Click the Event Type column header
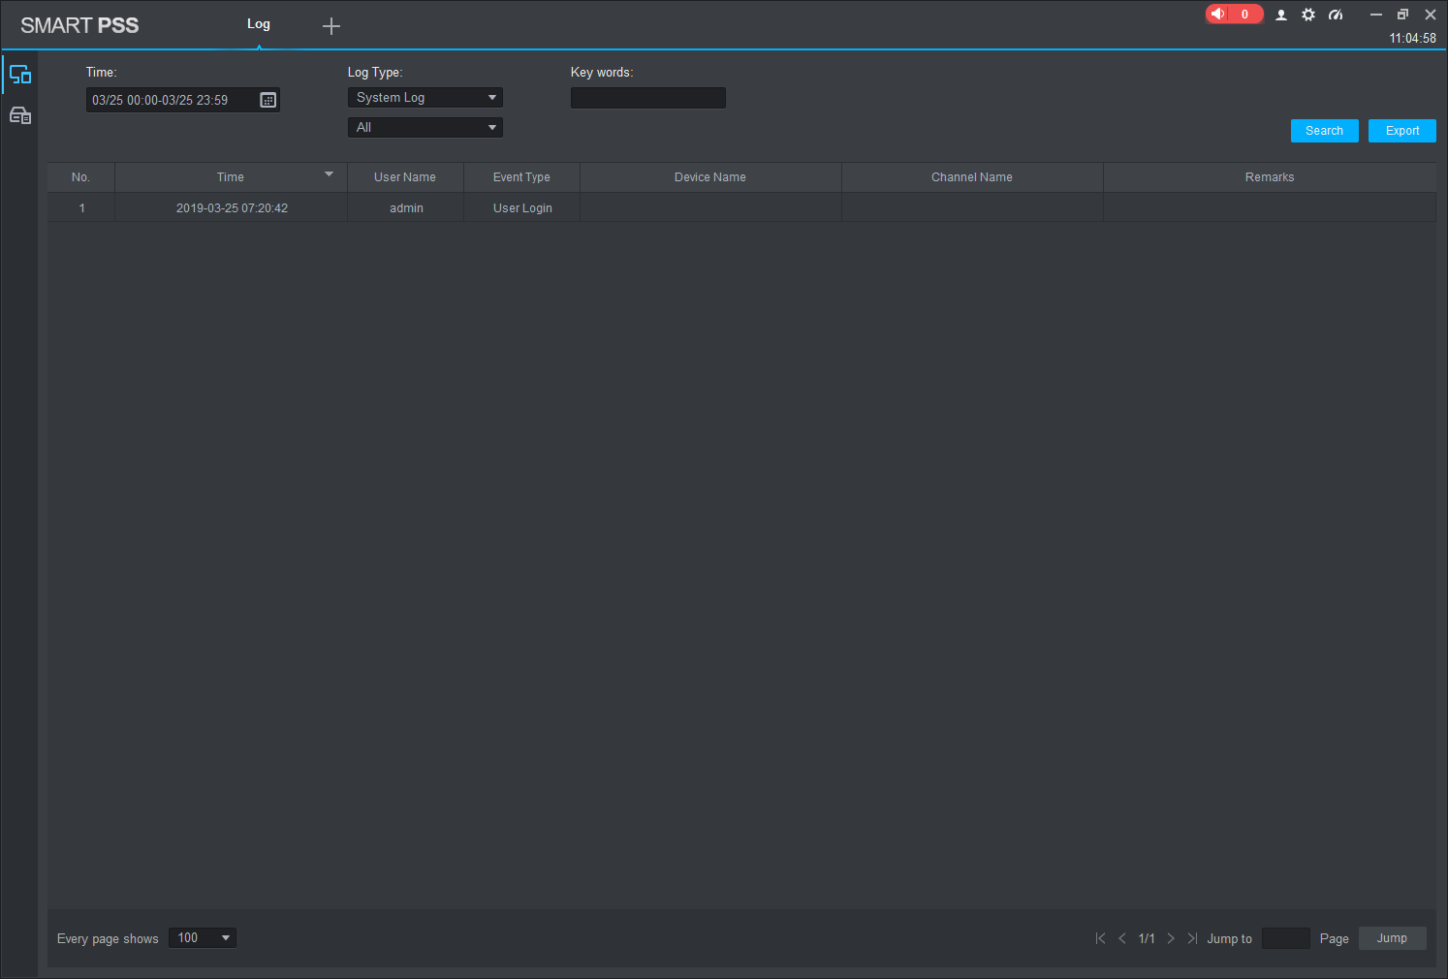The image size is (1448, 979). pos(521,177)
